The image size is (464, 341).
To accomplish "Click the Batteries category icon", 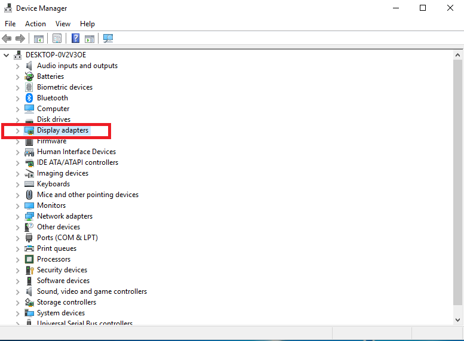I will click(x=29, y=76).
